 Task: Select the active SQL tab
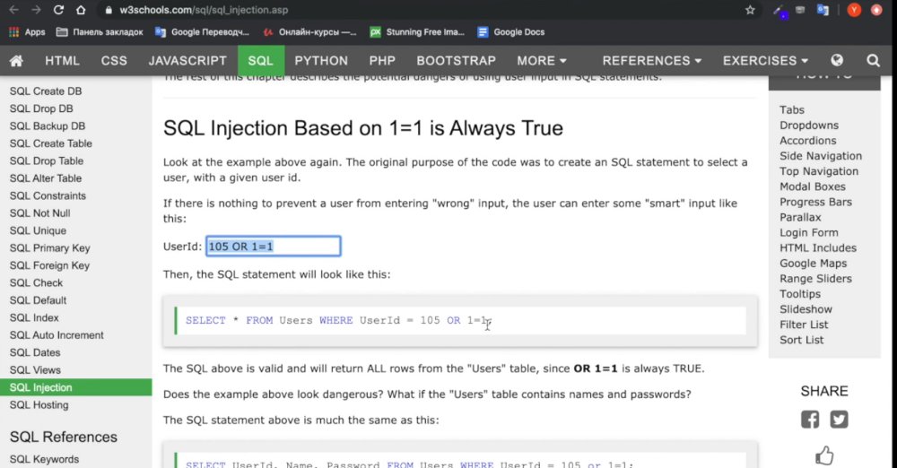point(260,61)
